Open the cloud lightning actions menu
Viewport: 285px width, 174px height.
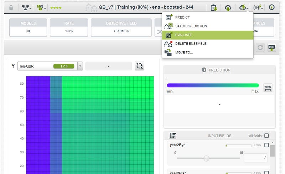244,7
